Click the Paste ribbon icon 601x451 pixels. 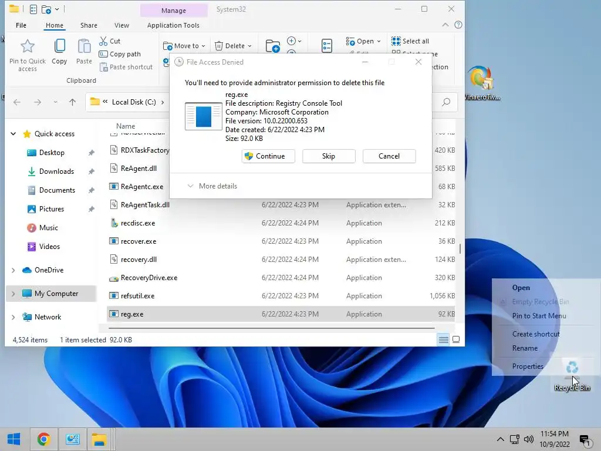(84, 46)
